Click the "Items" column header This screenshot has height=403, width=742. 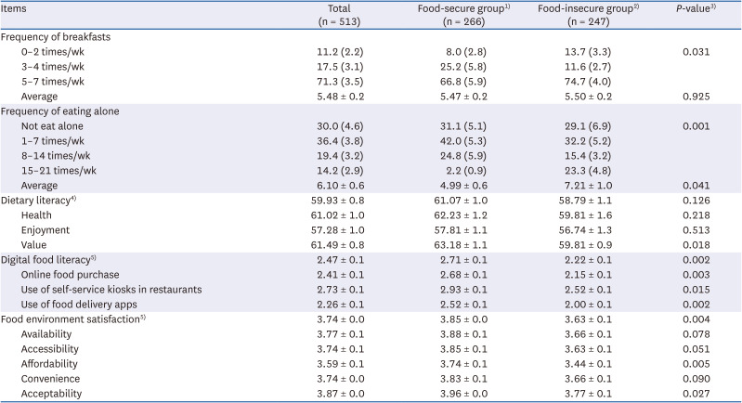click(x=16, y=8)
